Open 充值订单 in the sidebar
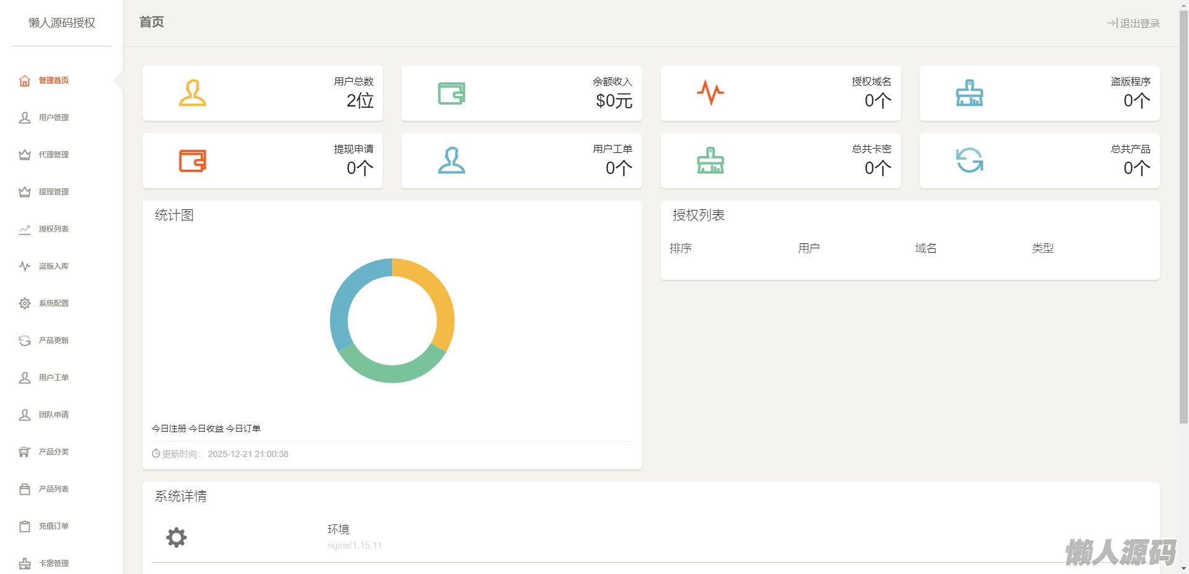Image resolution: width=1189 pixels, height=574 pixels. point(53,526)
